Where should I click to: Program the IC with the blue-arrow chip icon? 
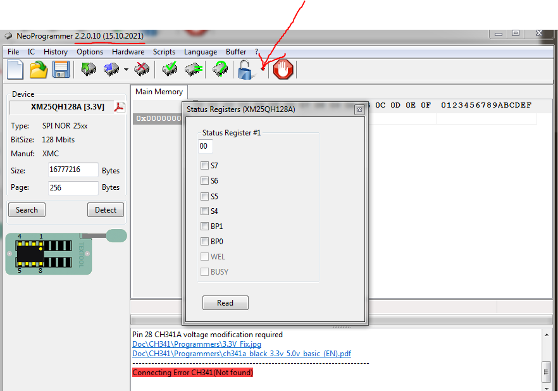[x=111, y=70]
